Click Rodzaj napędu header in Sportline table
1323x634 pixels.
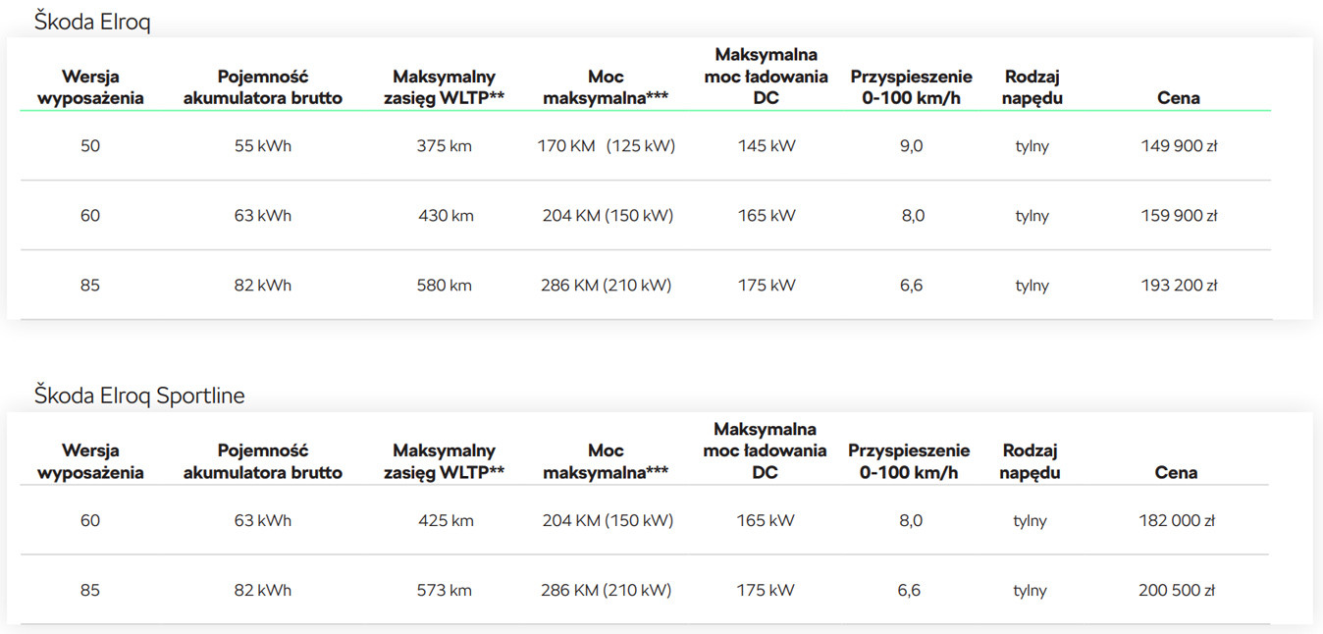(1030, 461)
